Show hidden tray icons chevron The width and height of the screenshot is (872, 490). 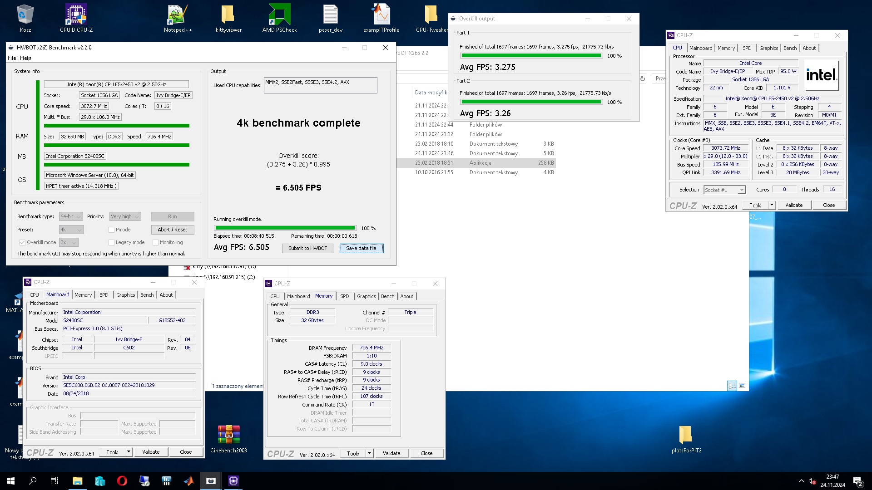click(801, 481)
